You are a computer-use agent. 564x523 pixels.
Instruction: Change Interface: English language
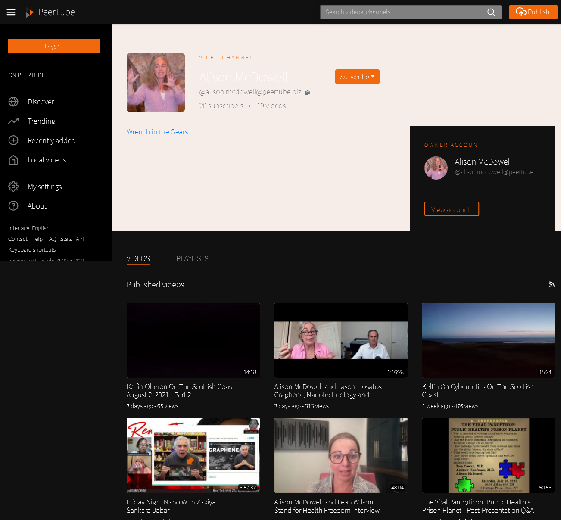(x=28, y=228)
